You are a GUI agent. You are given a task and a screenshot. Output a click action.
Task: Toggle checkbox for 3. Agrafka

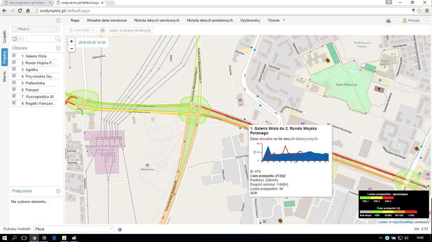[14, 69]
